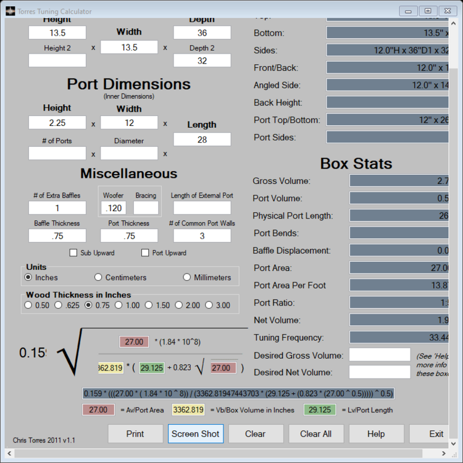Click the Torres Tuning Calculator title bar icon
This screenshot has height=463, width=463.
click(10, 11)
